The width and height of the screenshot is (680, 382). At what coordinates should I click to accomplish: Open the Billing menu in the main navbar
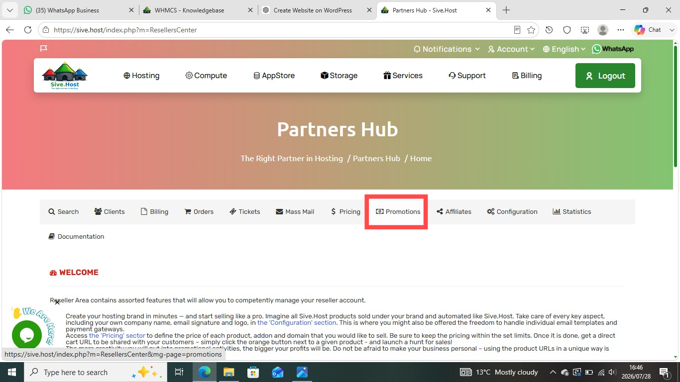pos(527,76)
